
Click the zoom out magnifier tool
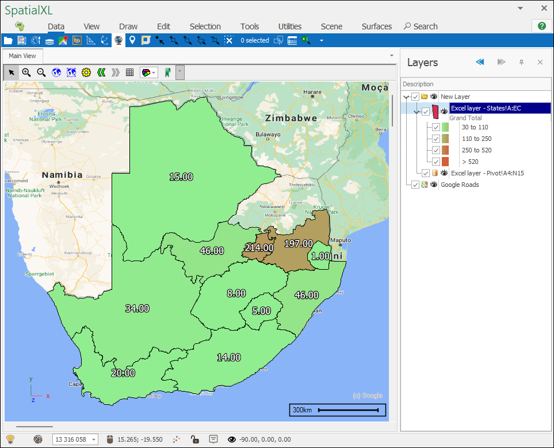[x=41, y=72]
